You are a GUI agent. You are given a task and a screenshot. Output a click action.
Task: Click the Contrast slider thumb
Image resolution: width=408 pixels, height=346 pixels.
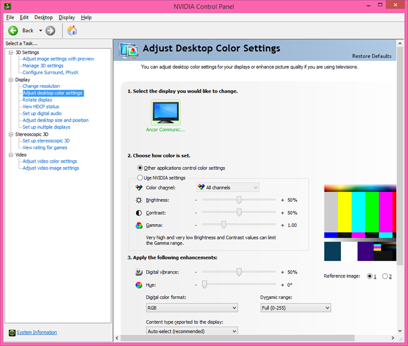coord(239,213)
